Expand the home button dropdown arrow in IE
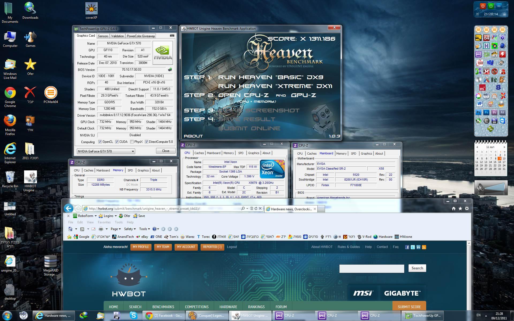 click(76, 229)
